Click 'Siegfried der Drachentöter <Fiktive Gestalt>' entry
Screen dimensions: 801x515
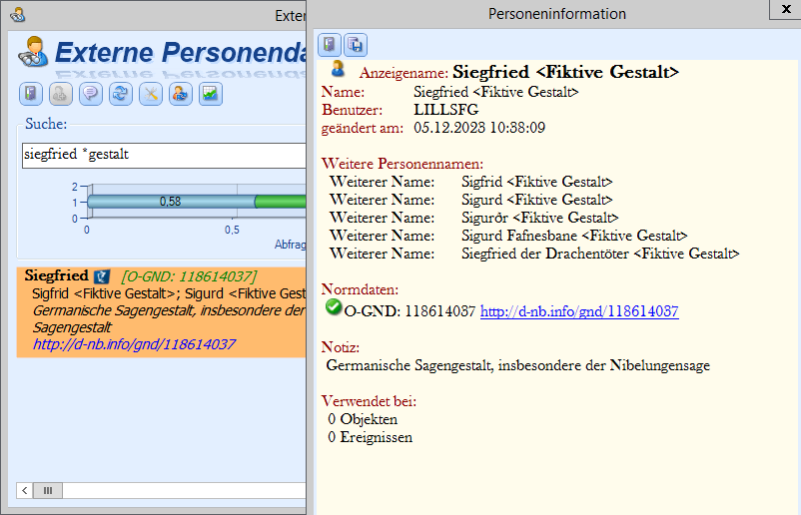[x=600, y=254]
